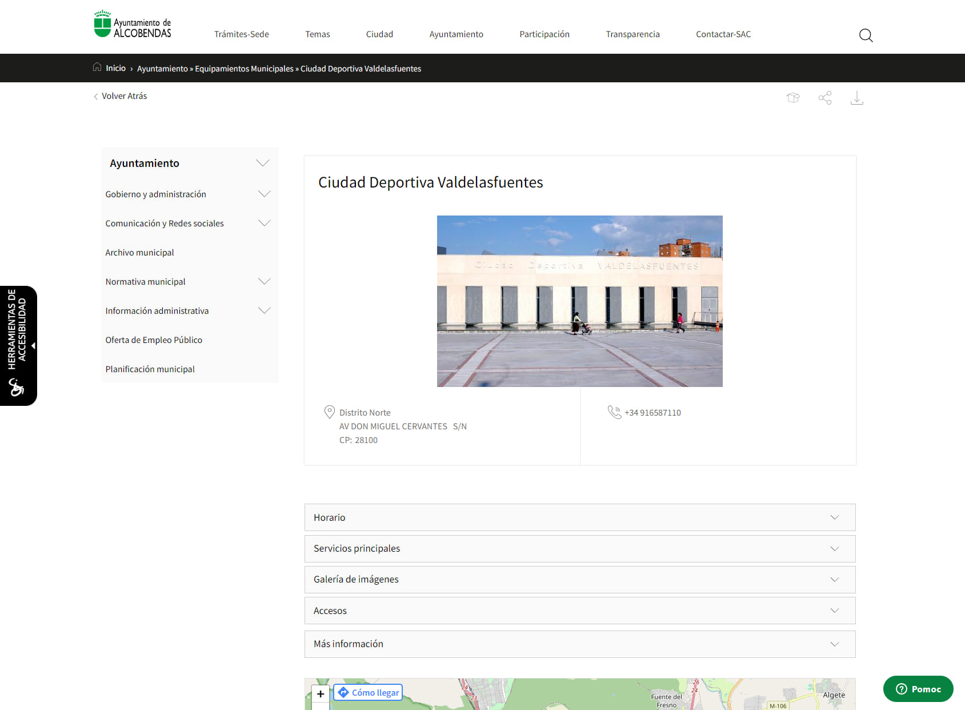
Task: Open the Temas menu
Action: (318, 34)
